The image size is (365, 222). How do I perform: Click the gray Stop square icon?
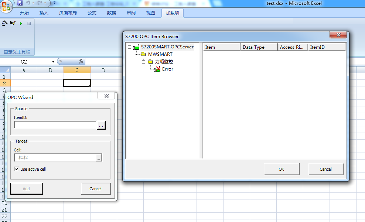click(29, 23)
